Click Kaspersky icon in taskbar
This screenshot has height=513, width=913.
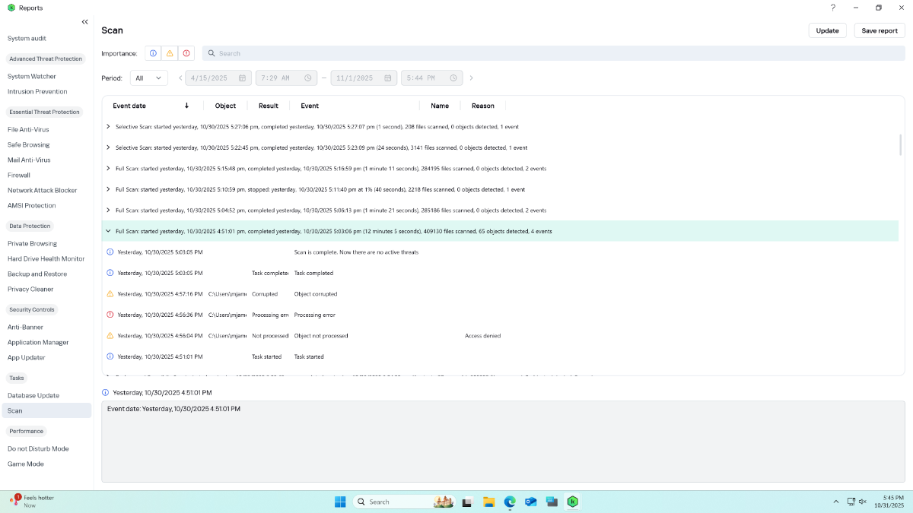tap(573, 502)
